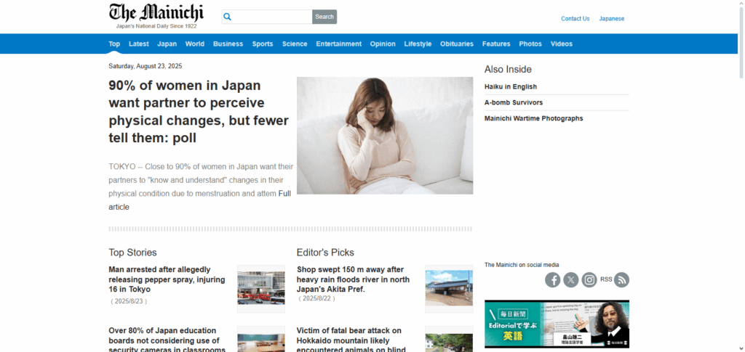Open the woman on sofa lead photo
The height and width of the screenshot is (352, 745).
coord(385,136)
